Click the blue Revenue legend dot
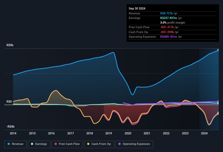This screenshot has width=223, height=152. point(9,144)
